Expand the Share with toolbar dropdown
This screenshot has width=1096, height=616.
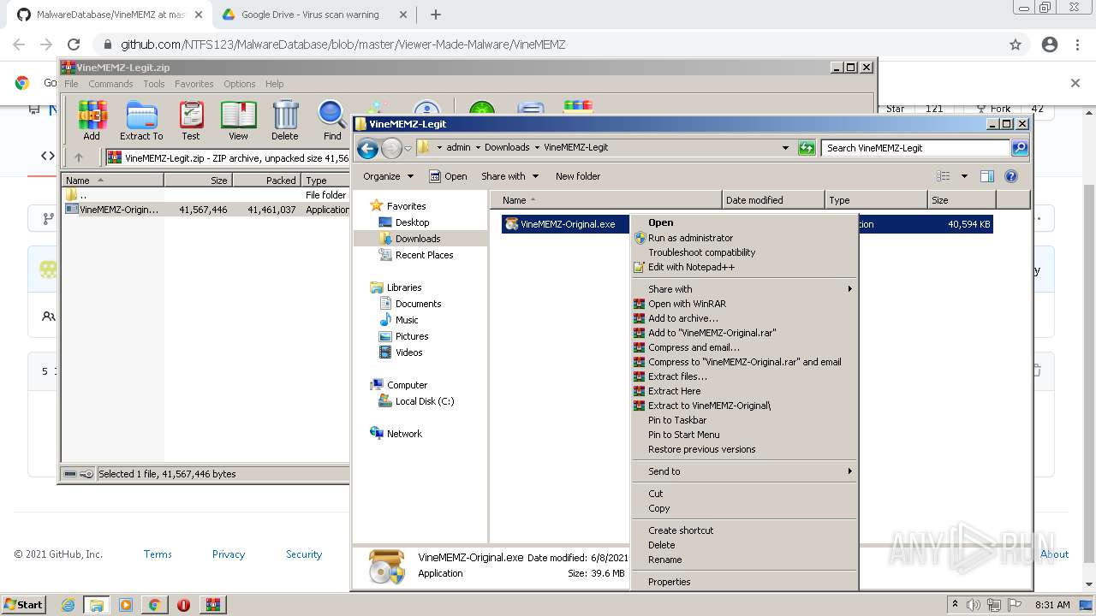[510, 176]
